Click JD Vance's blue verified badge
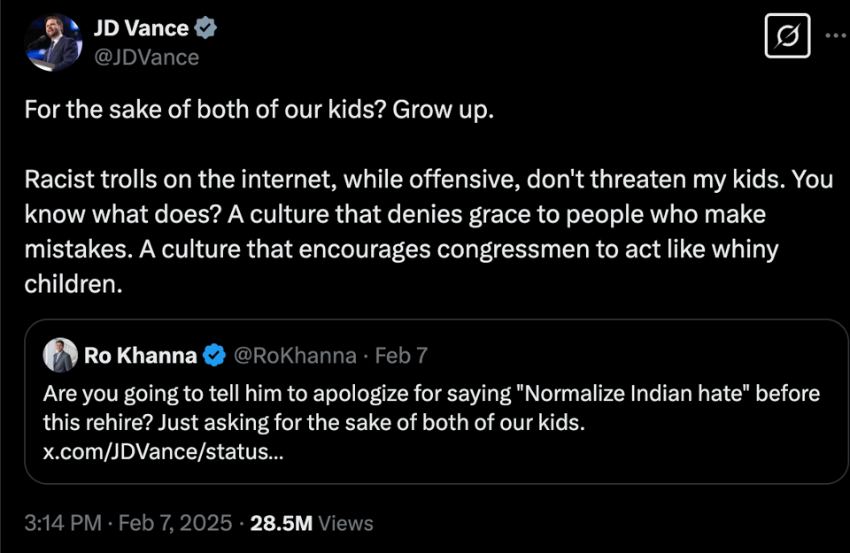Screen dimensions: 850x553 click(205, 28)
